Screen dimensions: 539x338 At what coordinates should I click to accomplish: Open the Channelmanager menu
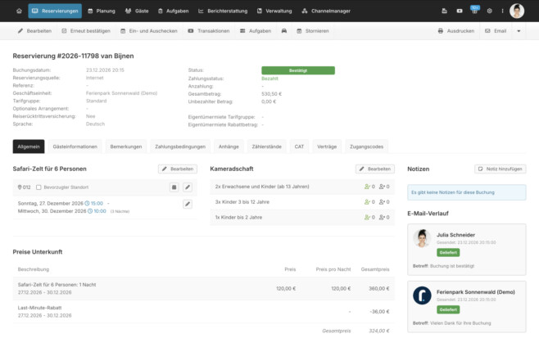point(326,11)
